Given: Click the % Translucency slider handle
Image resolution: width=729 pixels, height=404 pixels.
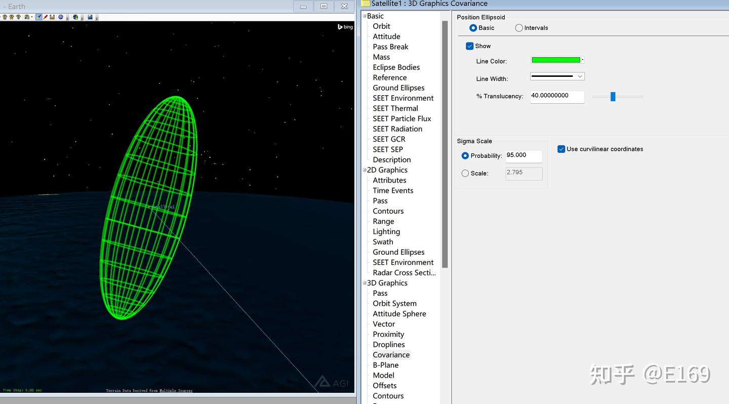Looking at the screenshot, I should point(613,97).
